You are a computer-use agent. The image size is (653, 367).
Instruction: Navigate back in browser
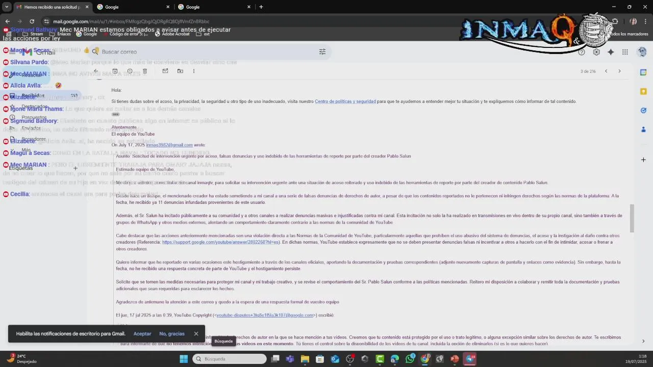coord(7,21)
